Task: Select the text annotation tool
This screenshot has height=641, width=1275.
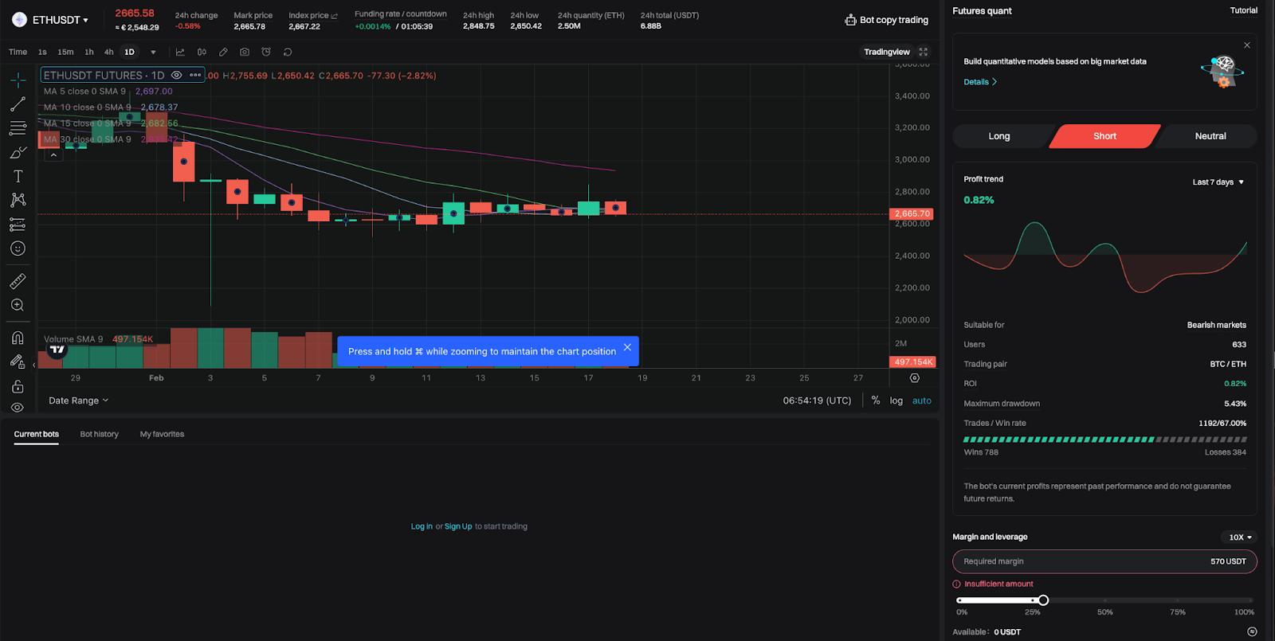Action: click(18, 176)
